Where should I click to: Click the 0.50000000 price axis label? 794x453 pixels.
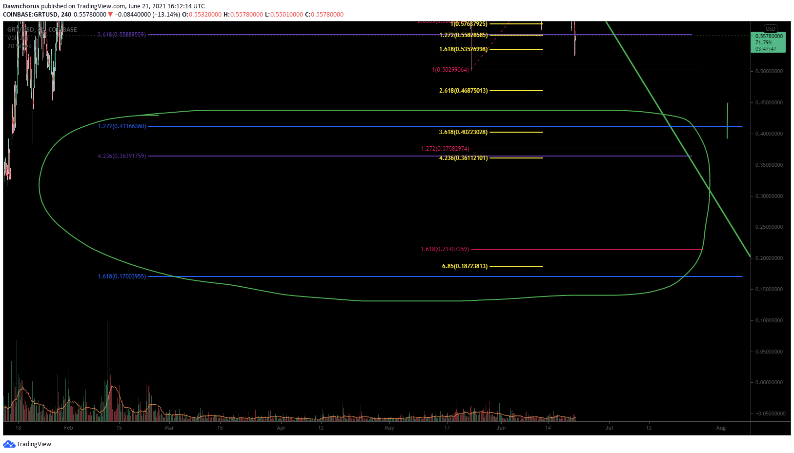click(x=769, y=71)
